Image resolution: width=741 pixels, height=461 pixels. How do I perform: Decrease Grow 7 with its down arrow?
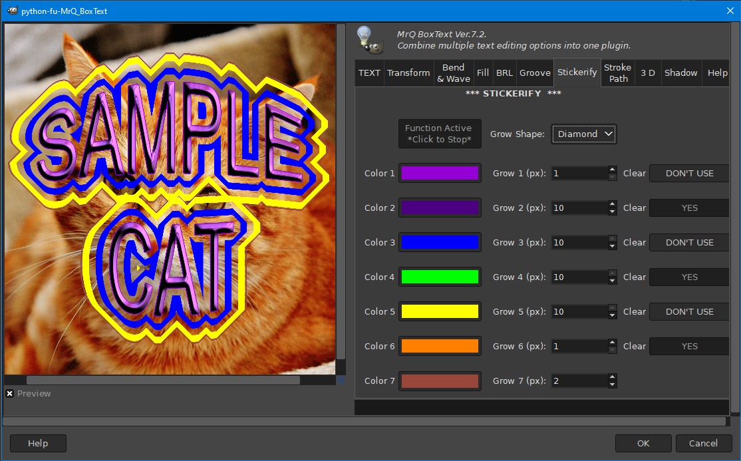(613, 384)
